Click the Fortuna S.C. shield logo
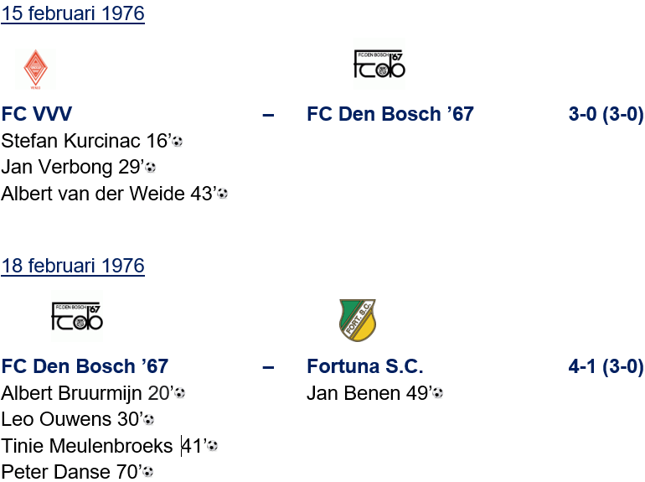 [x=357, y=319]
